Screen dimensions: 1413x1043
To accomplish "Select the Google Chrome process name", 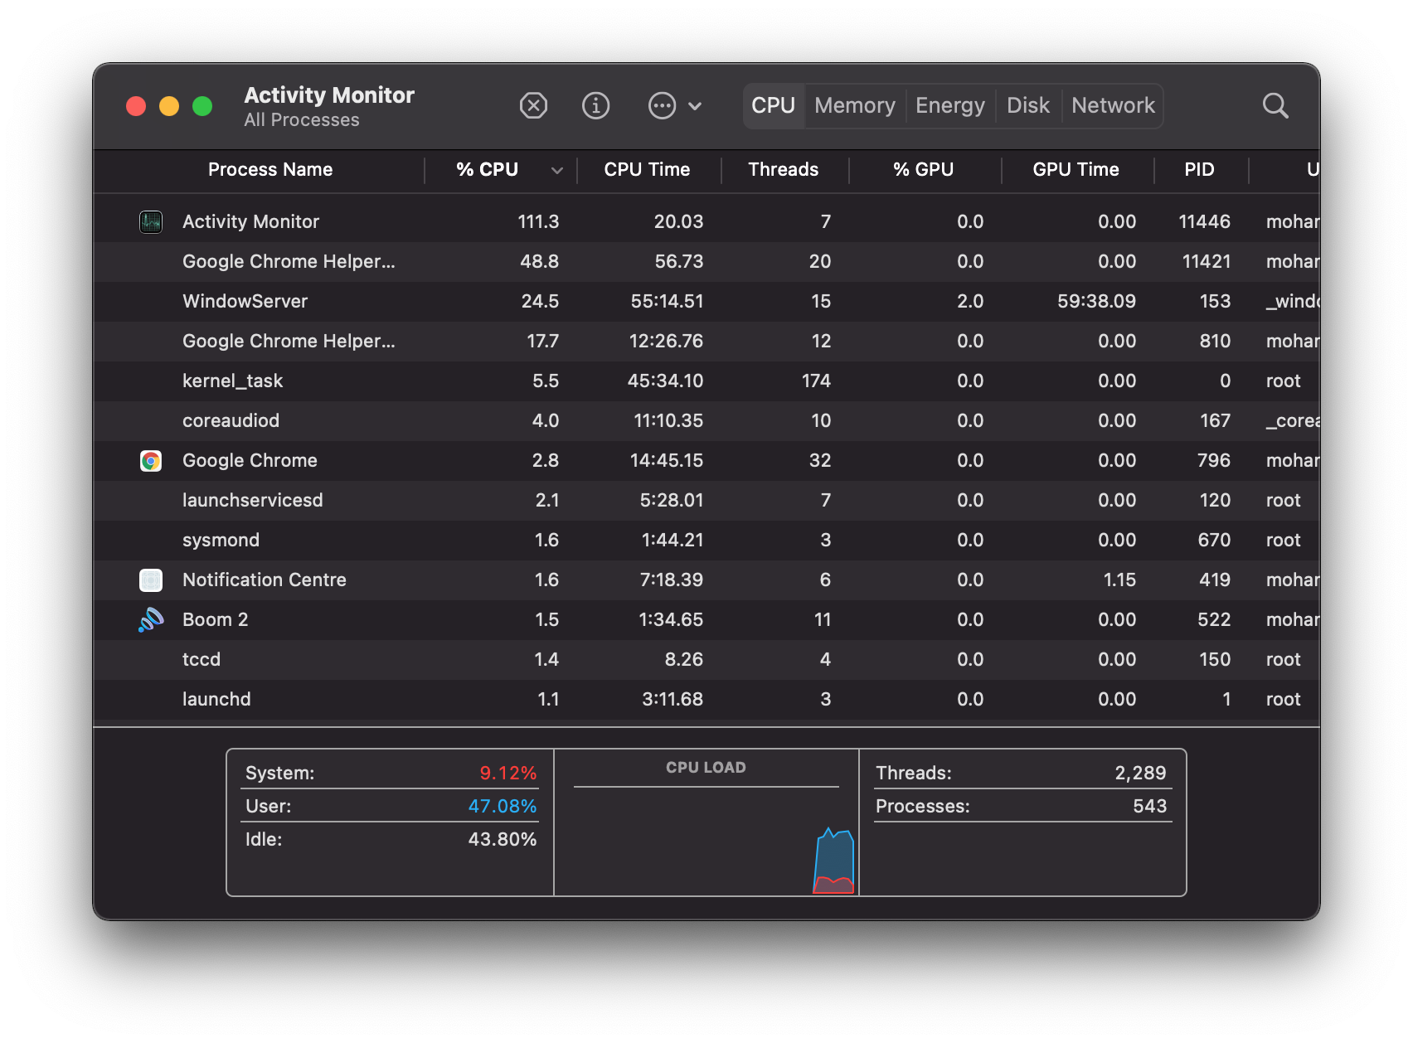I will [250, 461].
